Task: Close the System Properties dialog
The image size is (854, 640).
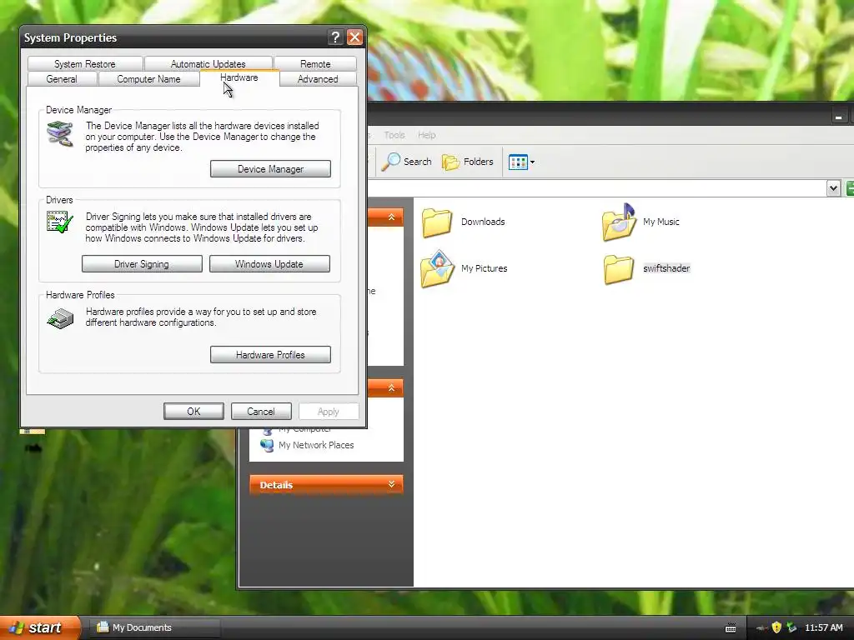Action: tap(354, 37)
